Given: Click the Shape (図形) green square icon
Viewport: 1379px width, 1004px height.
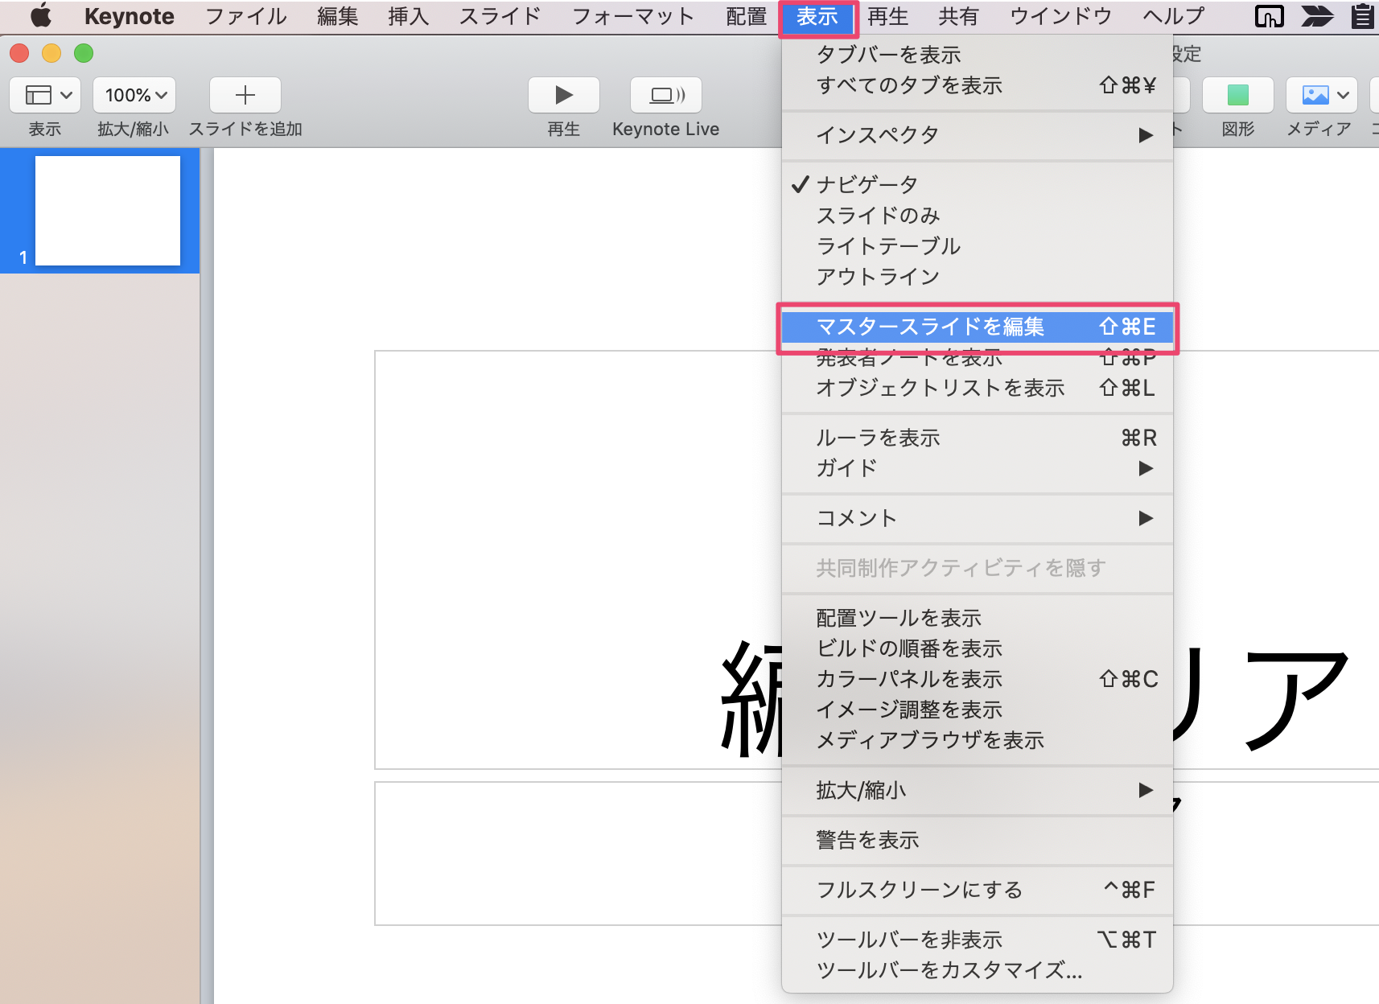Looking at the screenshot, I should pos(1237,96).
